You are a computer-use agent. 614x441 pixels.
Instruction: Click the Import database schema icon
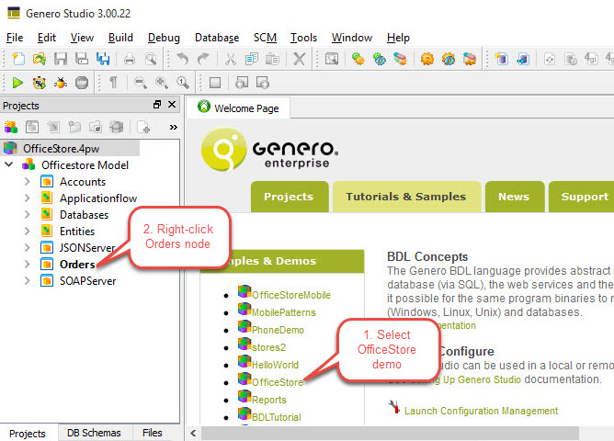[523, 59]
